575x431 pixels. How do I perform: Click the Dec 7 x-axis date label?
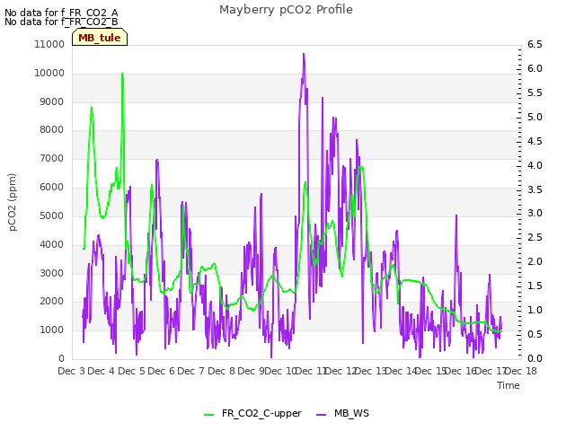point(190,371)
